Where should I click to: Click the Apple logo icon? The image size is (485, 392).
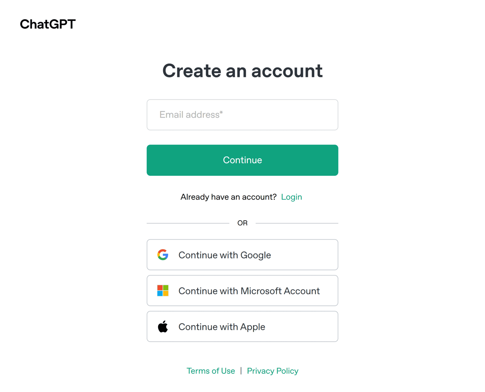(x=163, y=326)
